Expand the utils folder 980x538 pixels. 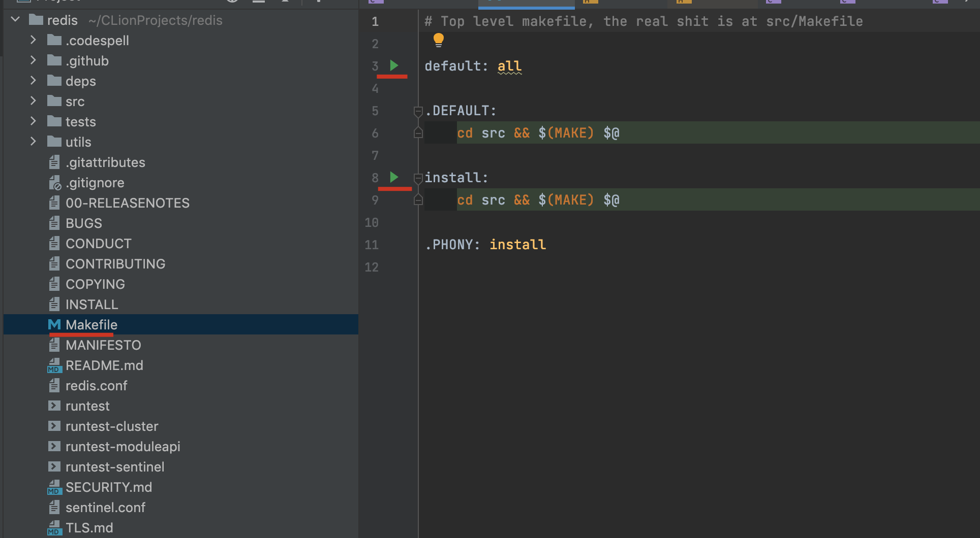tap(33, 142)
